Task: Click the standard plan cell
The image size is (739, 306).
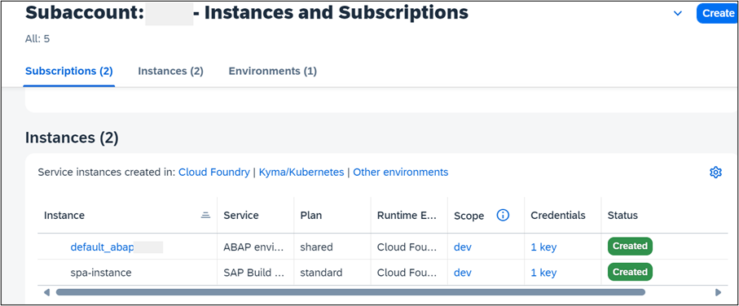Action: pos(321,273)
